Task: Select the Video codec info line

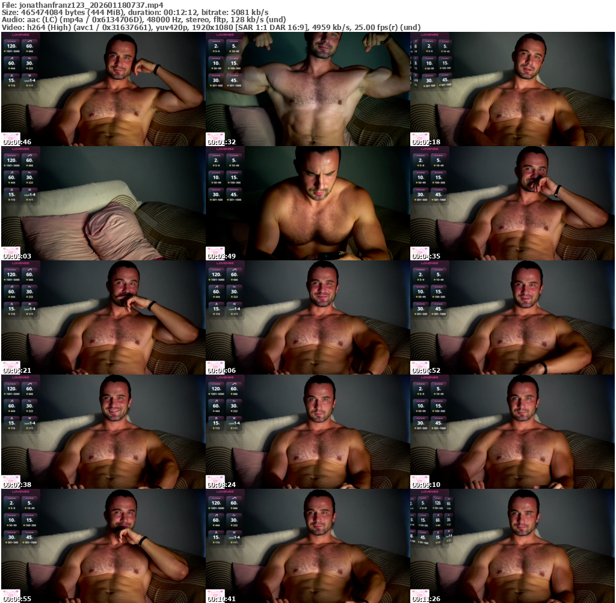Action: click(211, 28)
